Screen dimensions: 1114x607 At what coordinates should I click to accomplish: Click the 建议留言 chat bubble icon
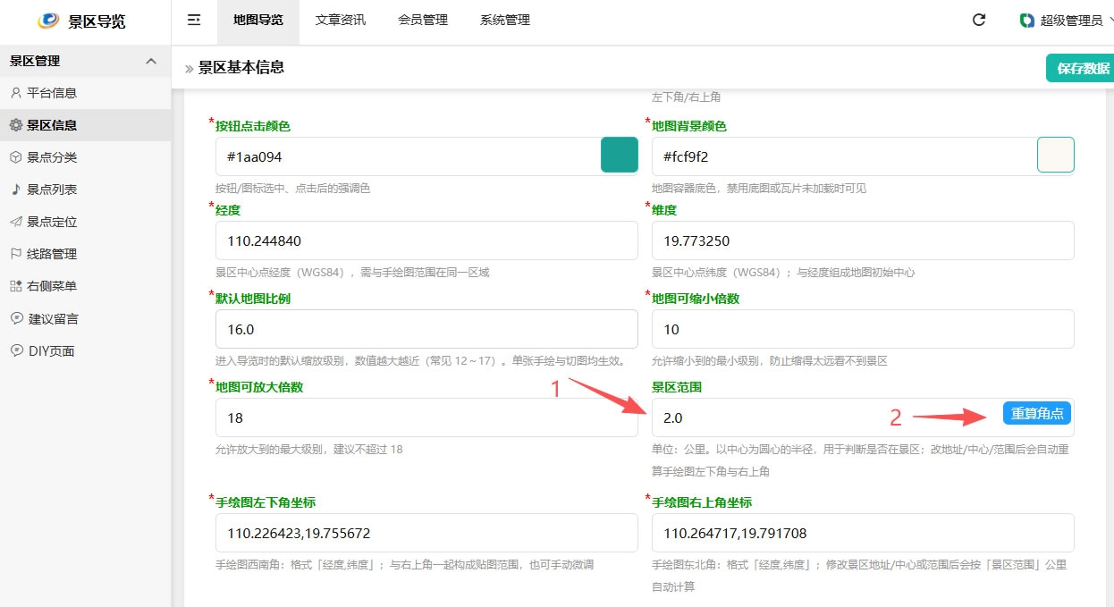(x=16, y=318)
